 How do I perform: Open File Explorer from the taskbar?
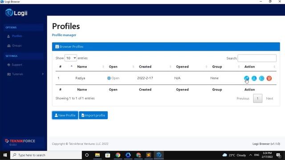point(98,155)
